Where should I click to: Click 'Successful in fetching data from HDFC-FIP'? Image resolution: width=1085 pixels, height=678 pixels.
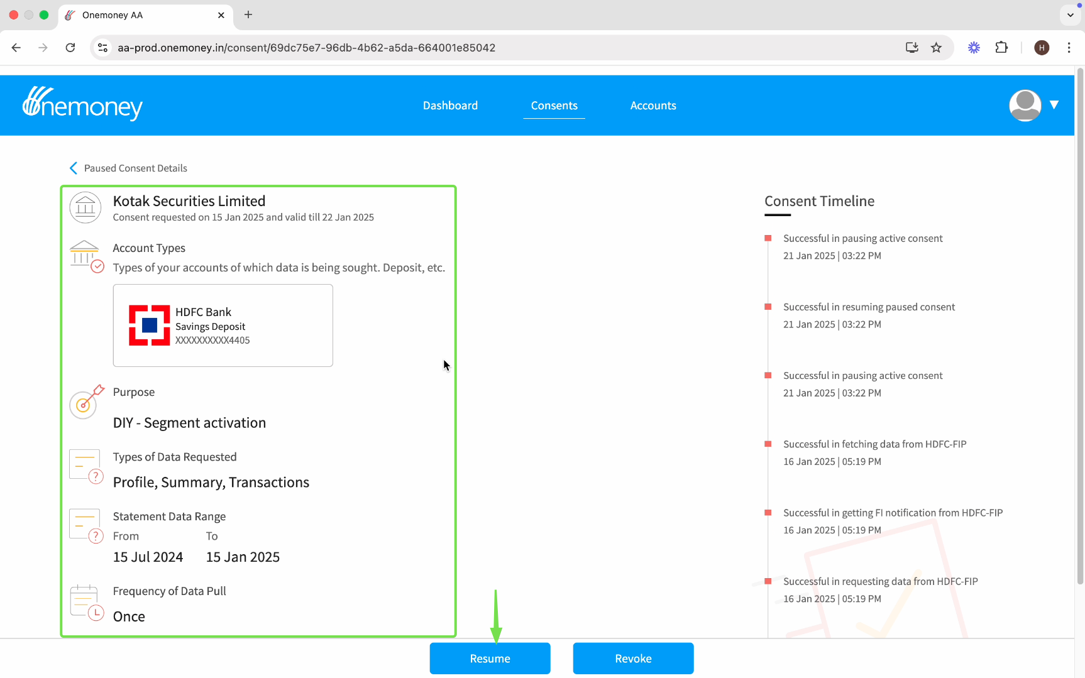874,444
